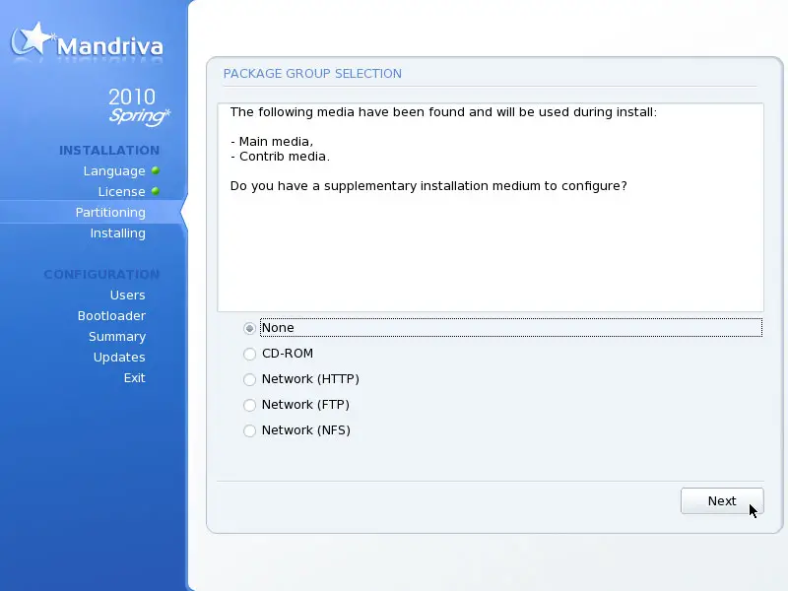
Task: Click the Exit step in sidebar
Action: pos(135,378)
